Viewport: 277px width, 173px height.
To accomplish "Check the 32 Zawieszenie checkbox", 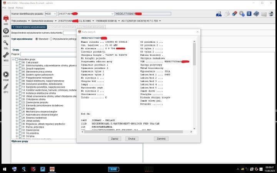I will pyautogui.click(x=20, y=130).
